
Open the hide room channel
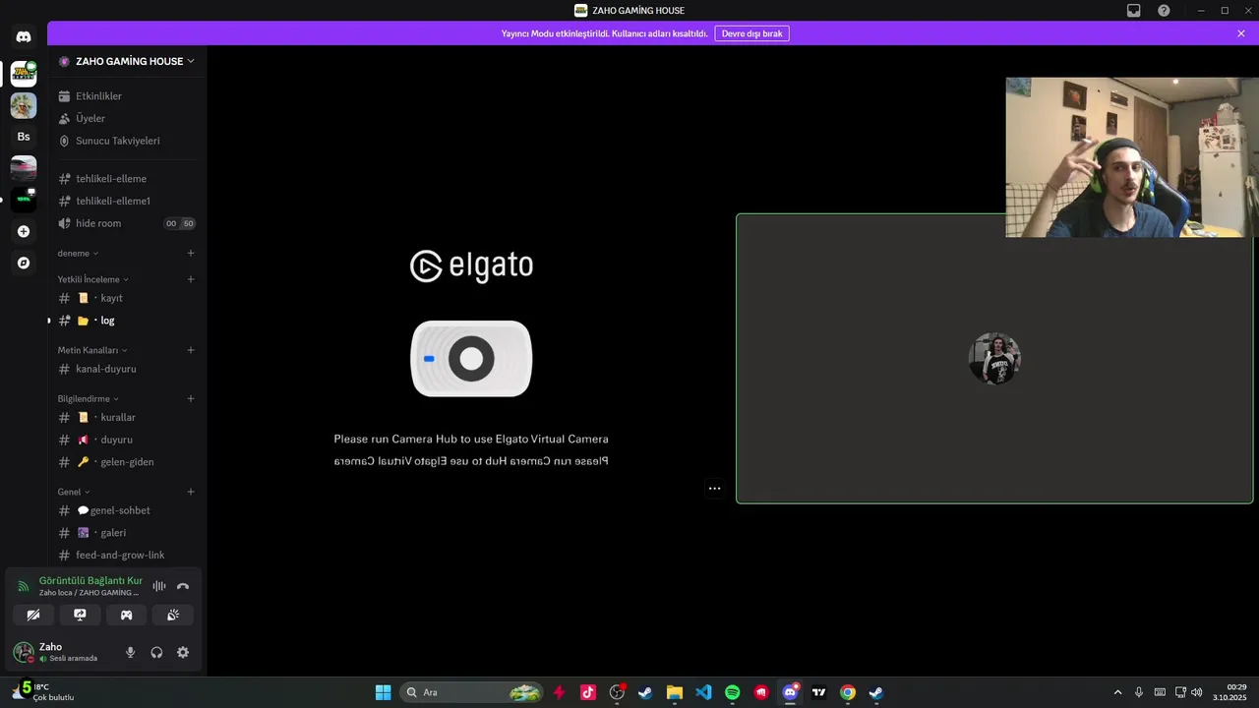tap(126, 223)
